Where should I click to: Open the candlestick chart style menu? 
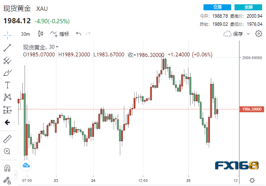pos(41,34)
